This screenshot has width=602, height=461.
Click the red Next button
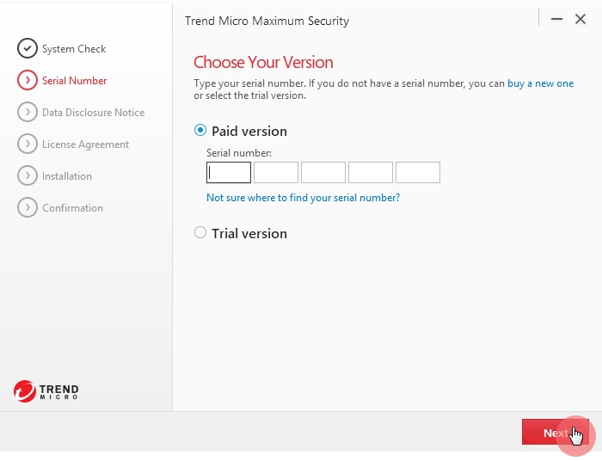coord(556,433)
